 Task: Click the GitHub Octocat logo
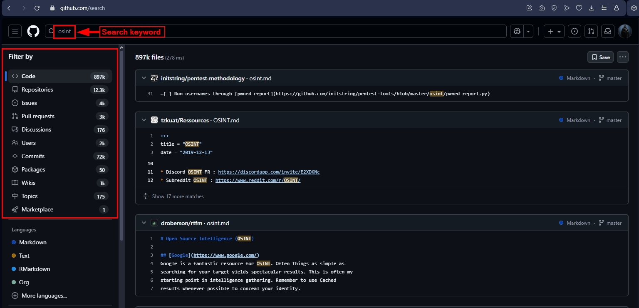[33, 31]
